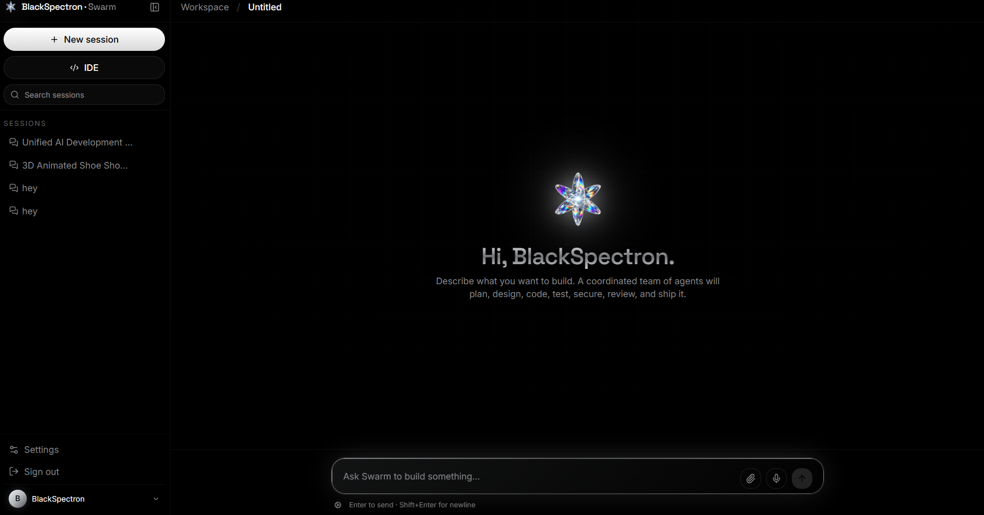The height and width of the screenshot is (515, 984).
Task: Click the gear icon below prompt box
Action: tap(338, 505)
